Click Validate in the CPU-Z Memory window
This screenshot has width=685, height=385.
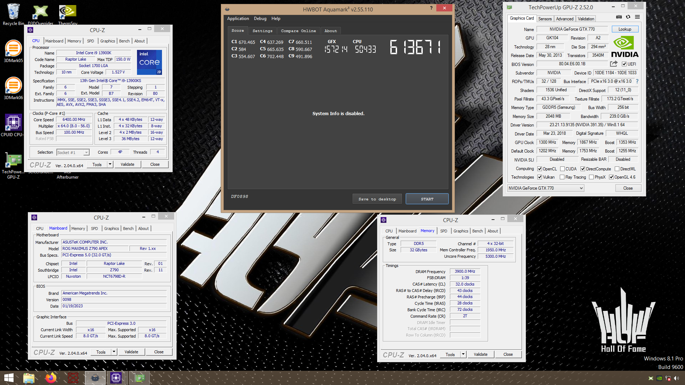(480, 354)
